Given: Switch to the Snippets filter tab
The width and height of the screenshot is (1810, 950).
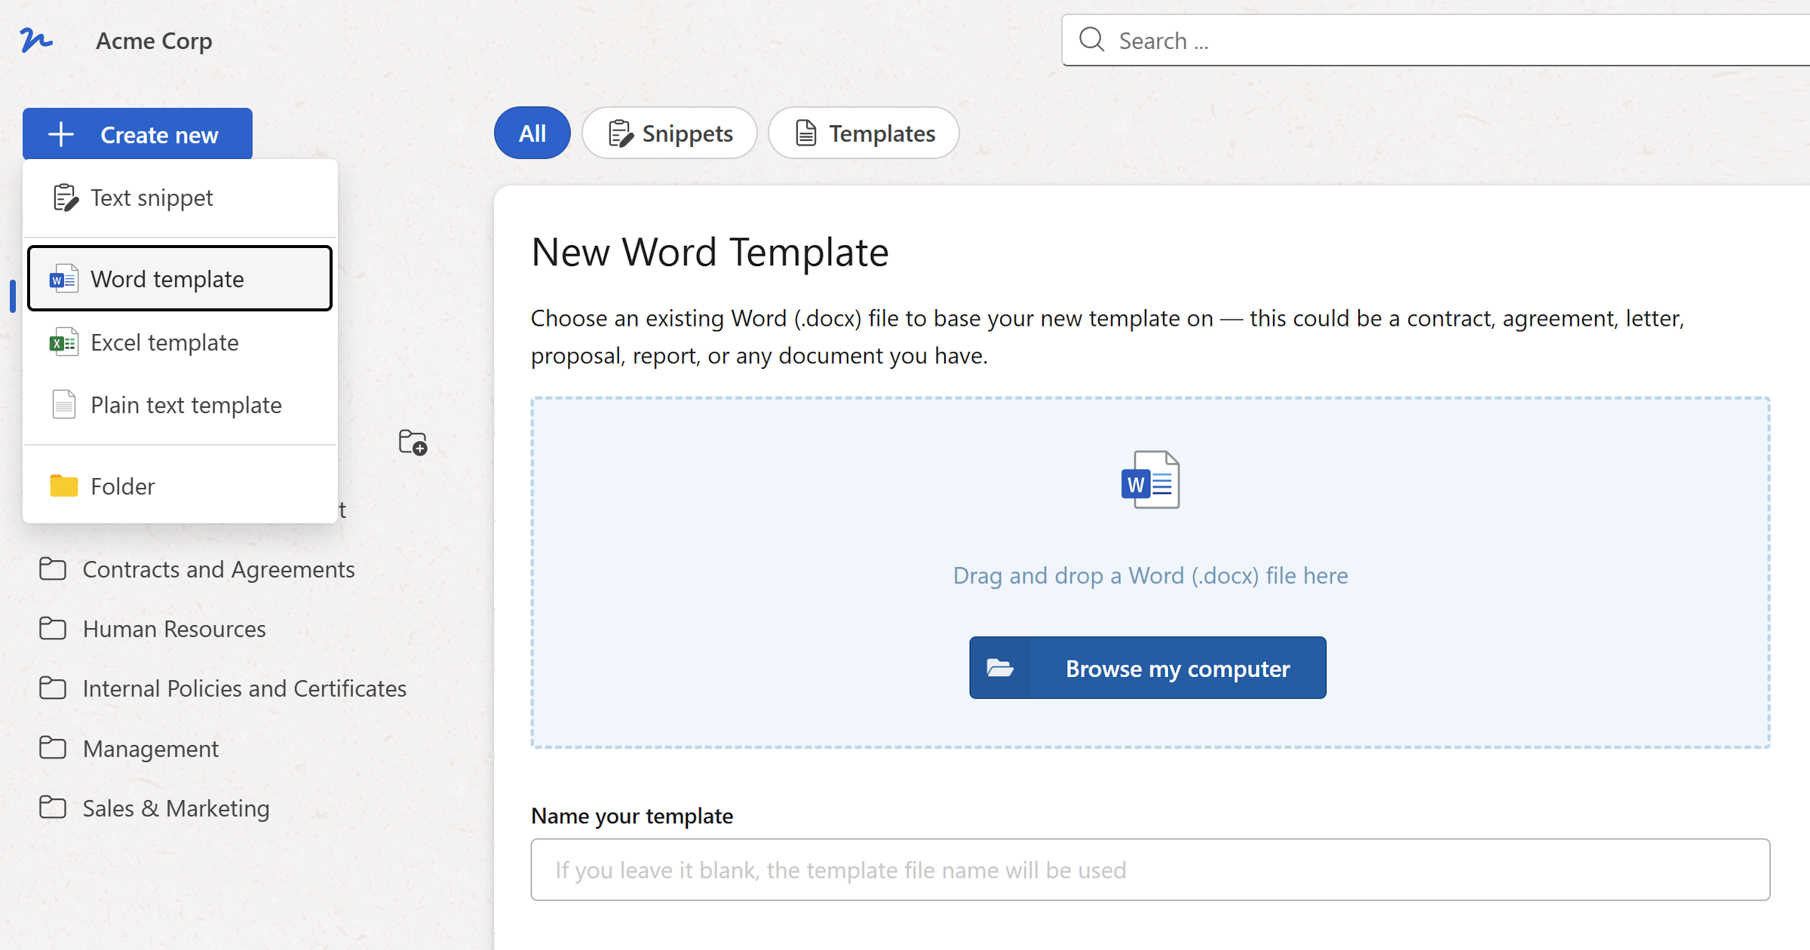Looking at the screenshot, I should (x=670, y=133).
